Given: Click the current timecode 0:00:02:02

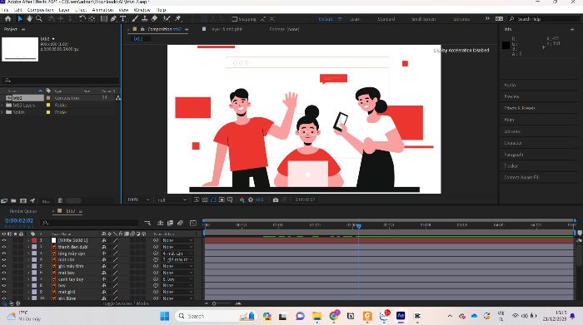Looking at the screenshot, I should 19,221.
